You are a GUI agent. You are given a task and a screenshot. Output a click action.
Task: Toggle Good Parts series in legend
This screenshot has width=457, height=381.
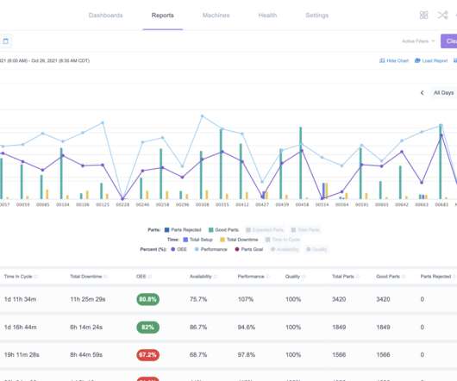(x=223, y=230)
